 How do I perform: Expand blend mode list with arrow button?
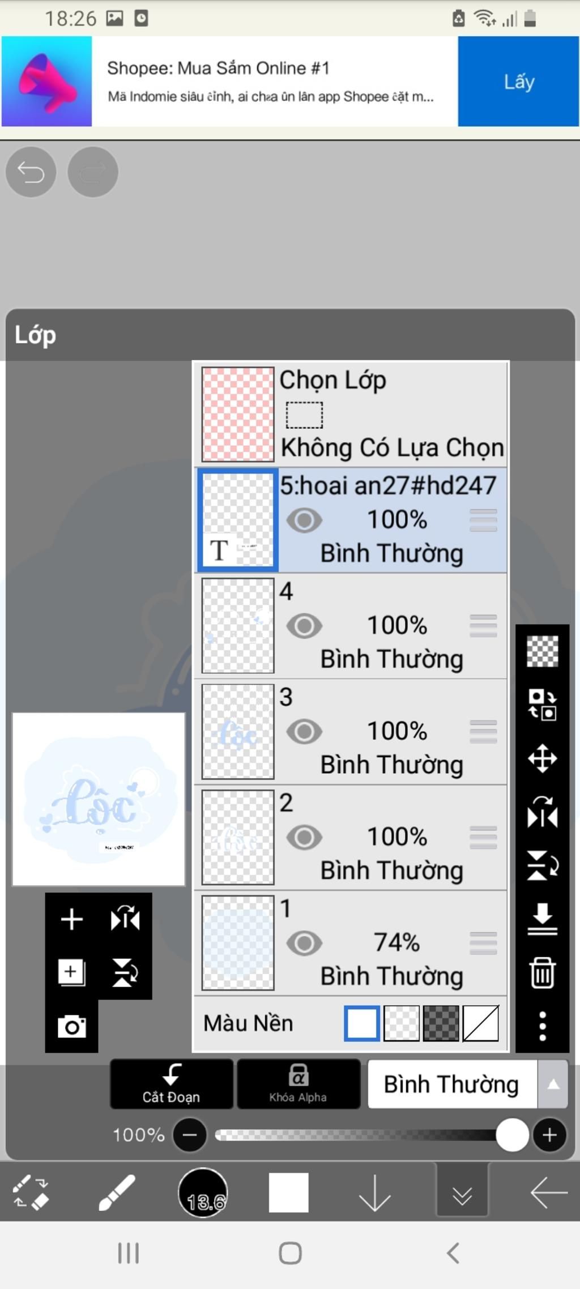tap(553, 1084)
